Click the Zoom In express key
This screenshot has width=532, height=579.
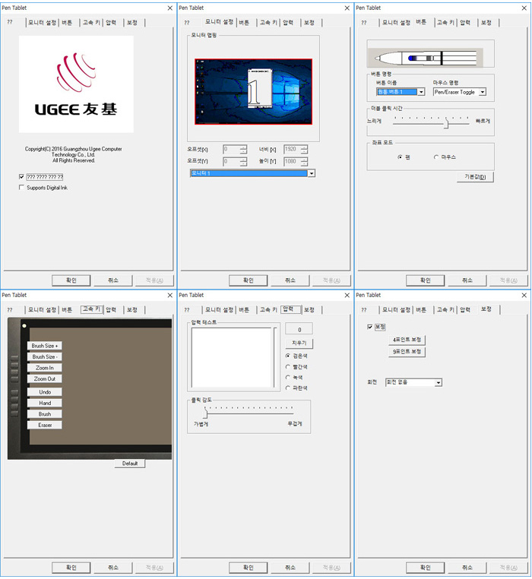44,368
